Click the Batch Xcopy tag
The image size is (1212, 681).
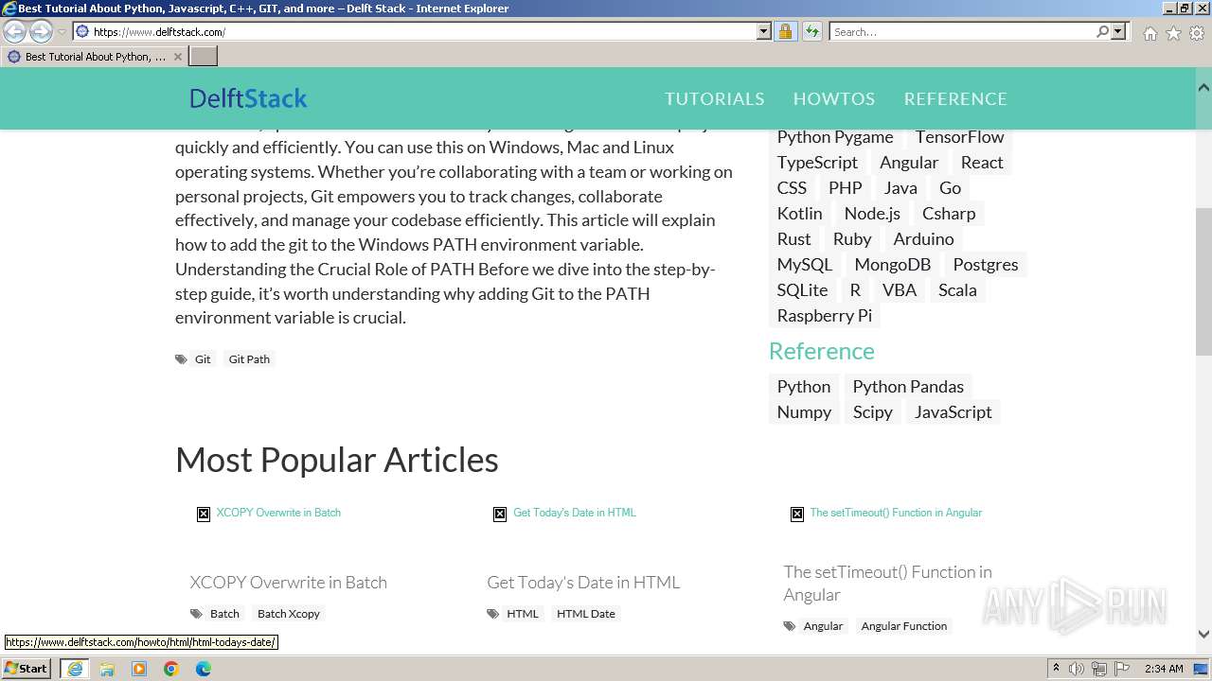(289, 614)
